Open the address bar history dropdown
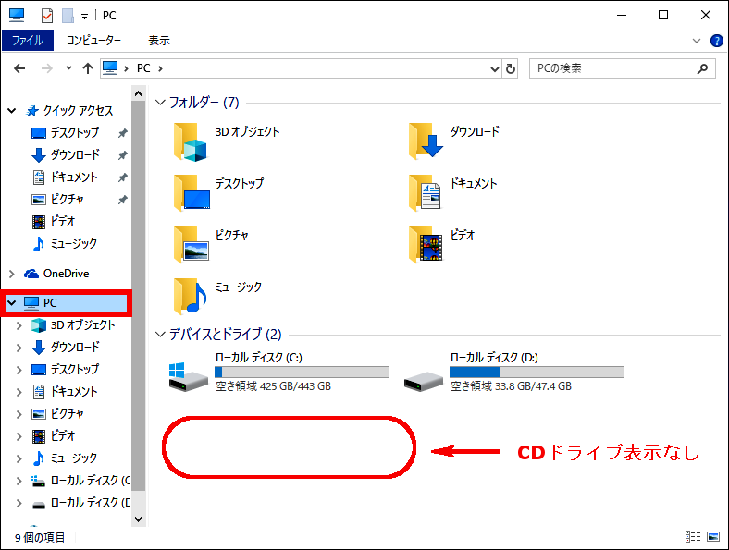Image resolution: width=729 pixels, height=550 pixels. [x=495, y=69]
